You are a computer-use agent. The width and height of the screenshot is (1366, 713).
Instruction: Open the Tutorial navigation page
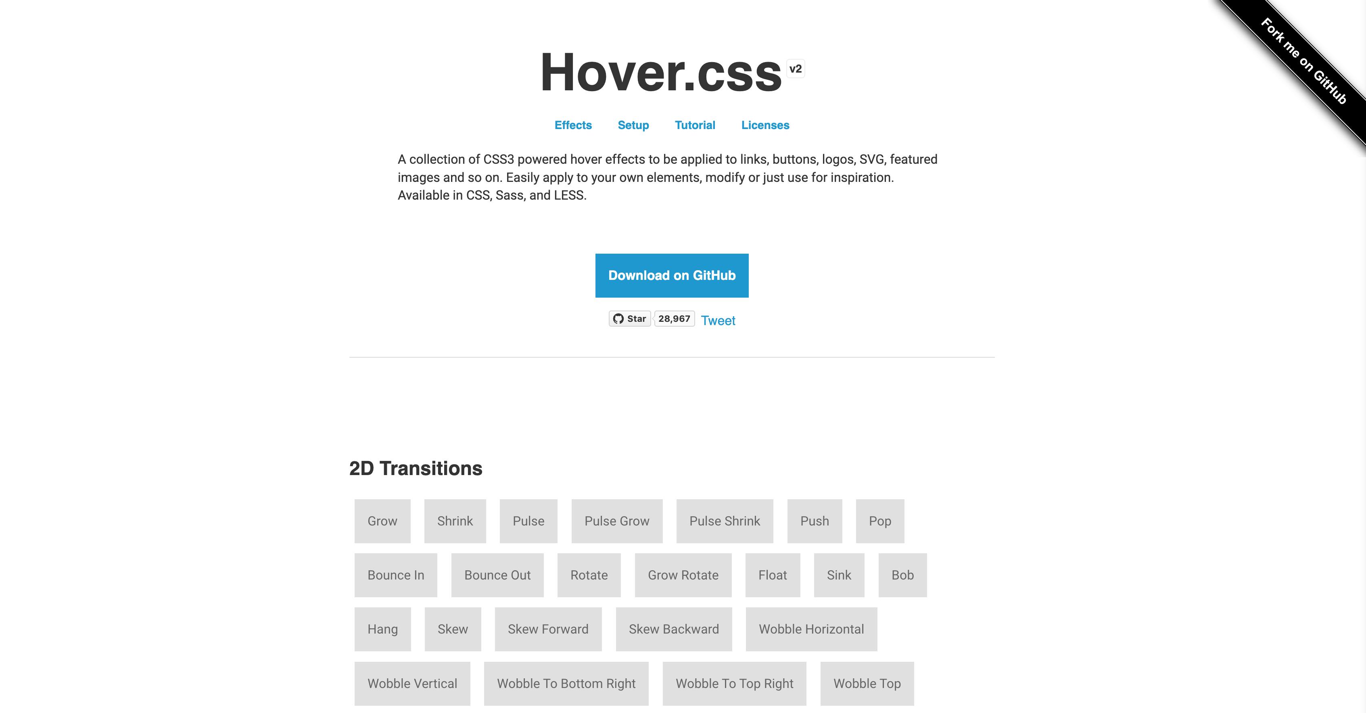pos(695,125)
